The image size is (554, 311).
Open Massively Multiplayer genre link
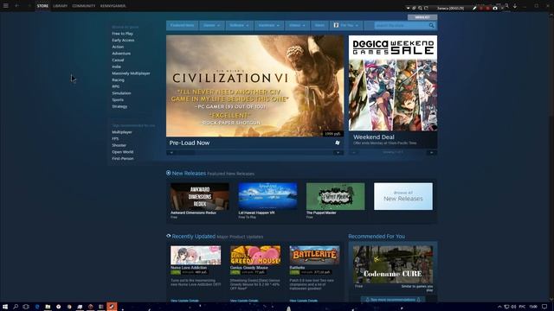[x=131, y=73]
